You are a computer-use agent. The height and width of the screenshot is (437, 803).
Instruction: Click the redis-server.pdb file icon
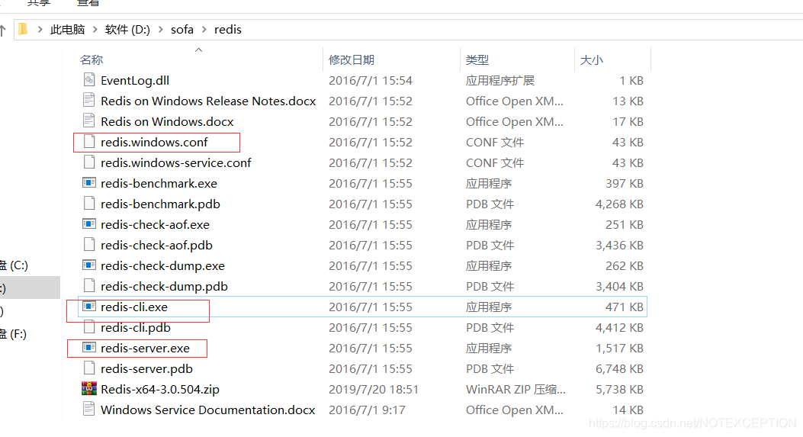pyautogui.click(x=89, y=368)
